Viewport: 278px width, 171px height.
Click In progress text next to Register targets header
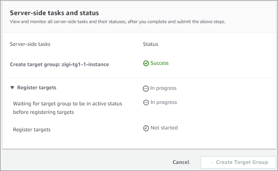coord(164,88)
